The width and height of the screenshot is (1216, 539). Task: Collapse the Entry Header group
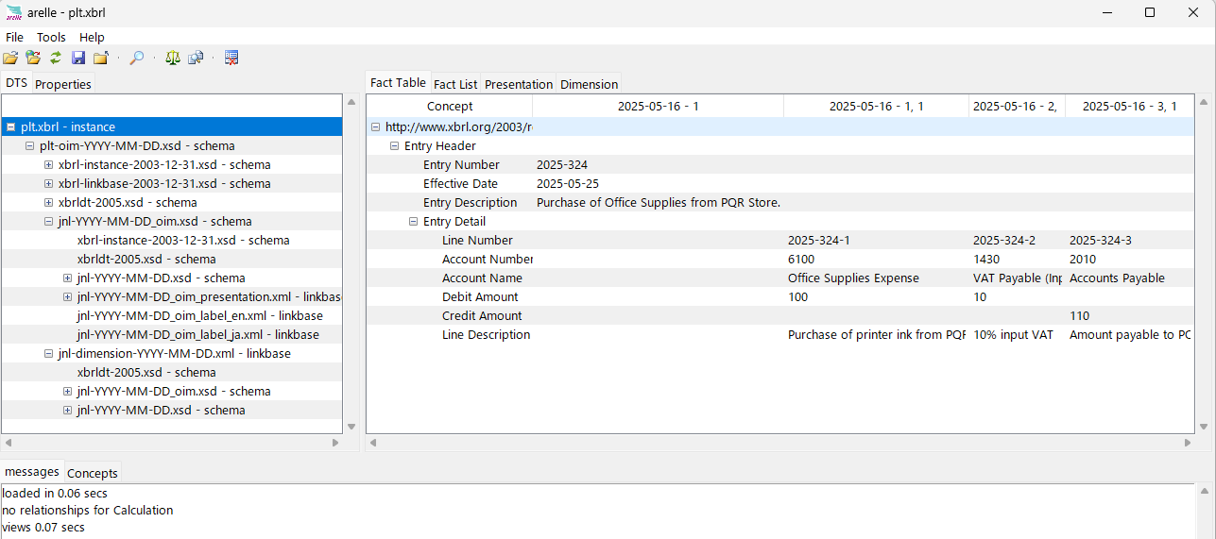(394, 145)
